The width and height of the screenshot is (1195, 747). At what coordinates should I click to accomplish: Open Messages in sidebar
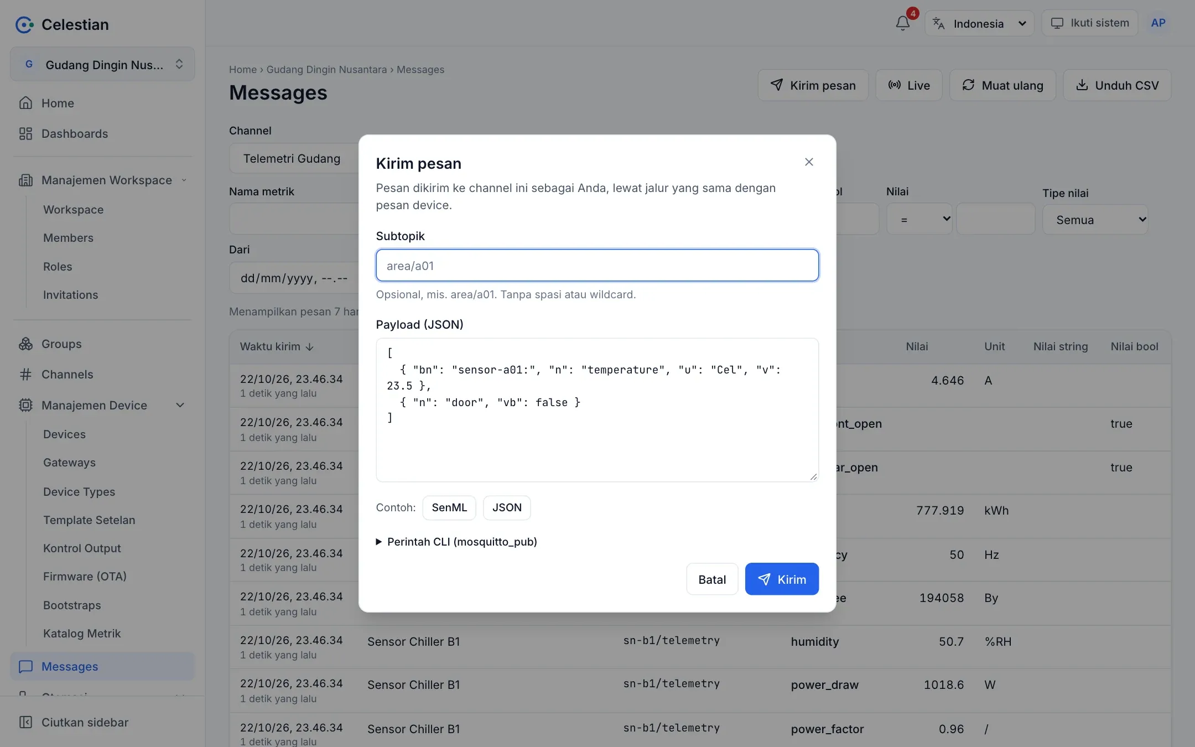(103, 666)
